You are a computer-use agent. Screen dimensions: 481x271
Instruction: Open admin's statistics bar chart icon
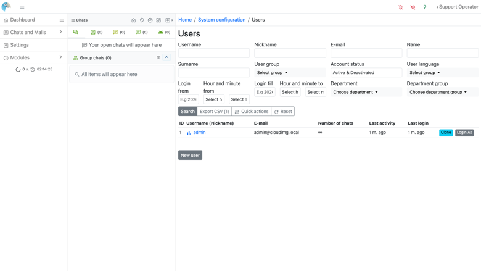[189, 133]
